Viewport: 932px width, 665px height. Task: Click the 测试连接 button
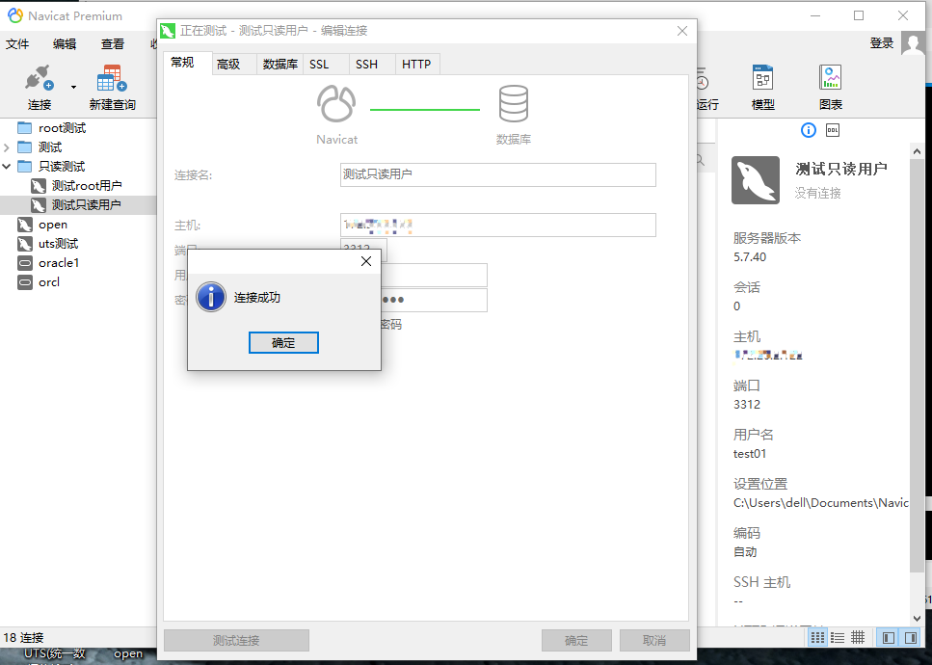(236, 641)
